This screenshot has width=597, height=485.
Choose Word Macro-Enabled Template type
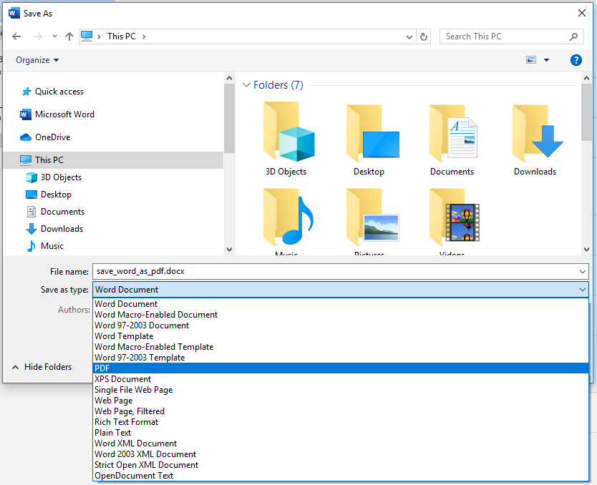(341, 347)
